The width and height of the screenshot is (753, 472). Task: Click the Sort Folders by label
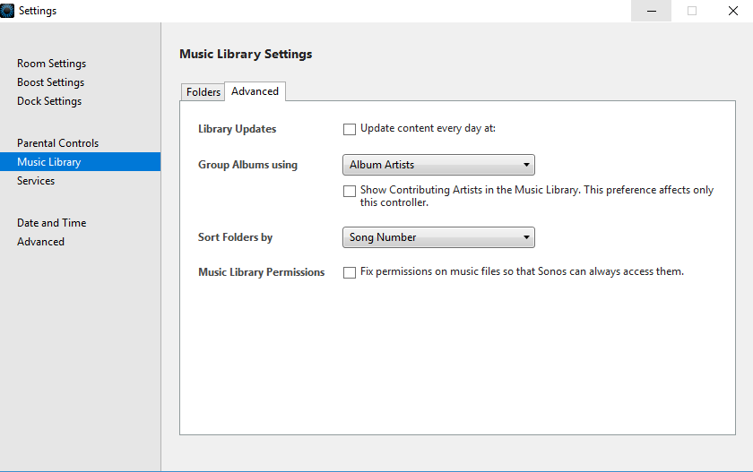235,237
